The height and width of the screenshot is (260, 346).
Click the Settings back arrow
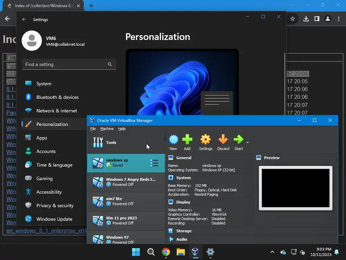[x=24, y=19]
